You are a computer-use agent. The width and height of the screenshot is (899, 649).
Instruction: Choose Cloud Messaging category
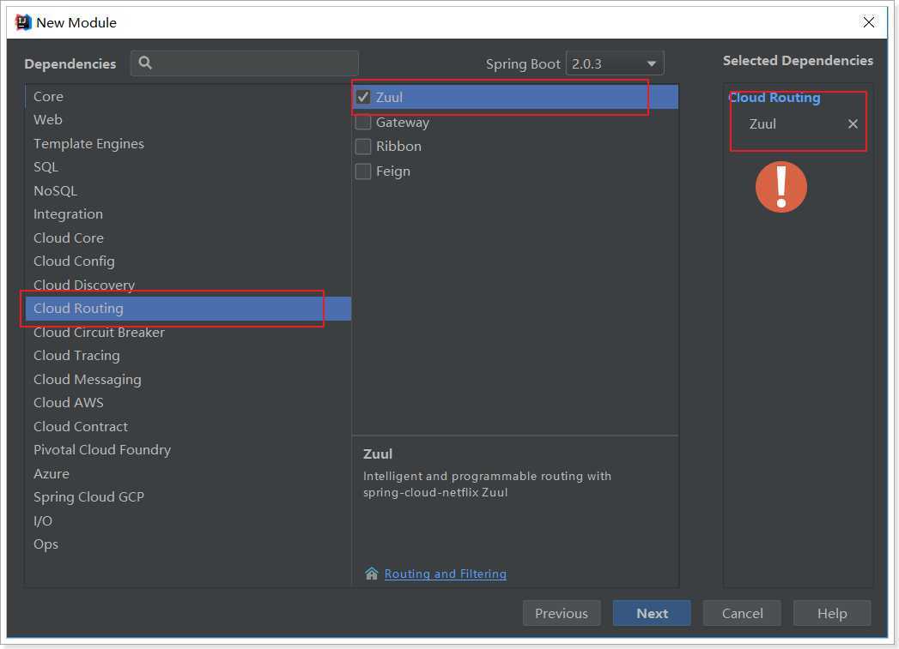click(188, 380)
